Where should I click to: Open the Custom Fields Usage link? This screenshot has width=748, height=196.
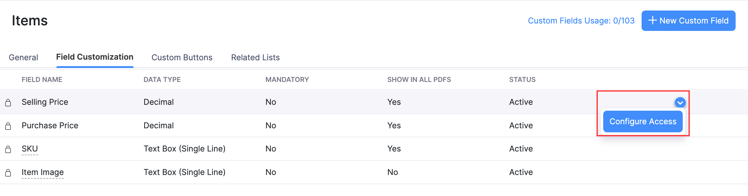point(581,21)
